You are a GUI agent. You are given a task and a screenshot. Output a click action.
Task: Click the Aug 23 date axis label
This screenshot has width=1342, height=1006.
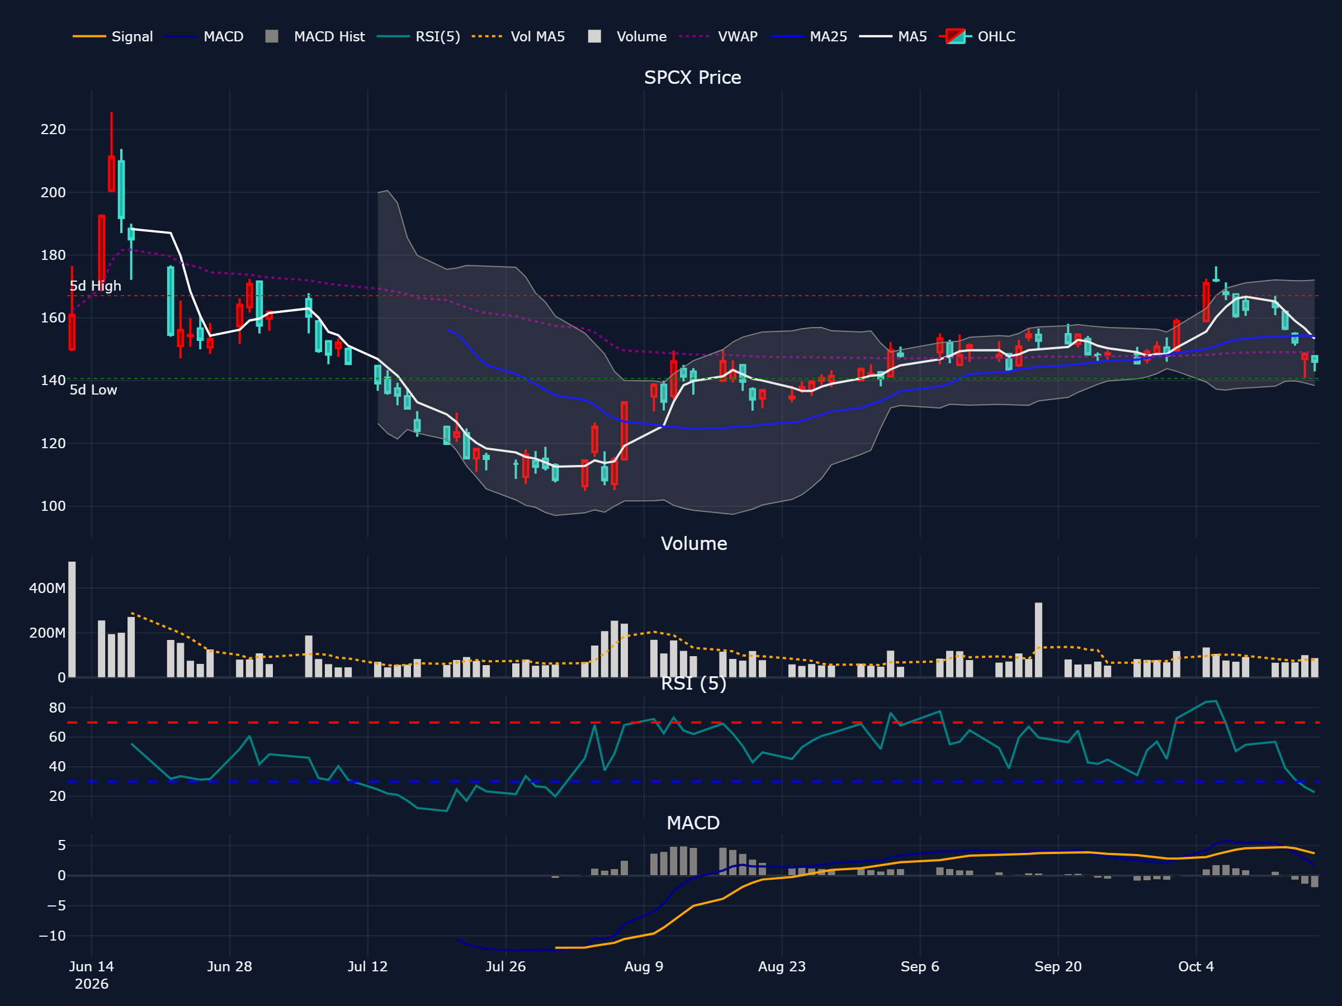(782, 966)
